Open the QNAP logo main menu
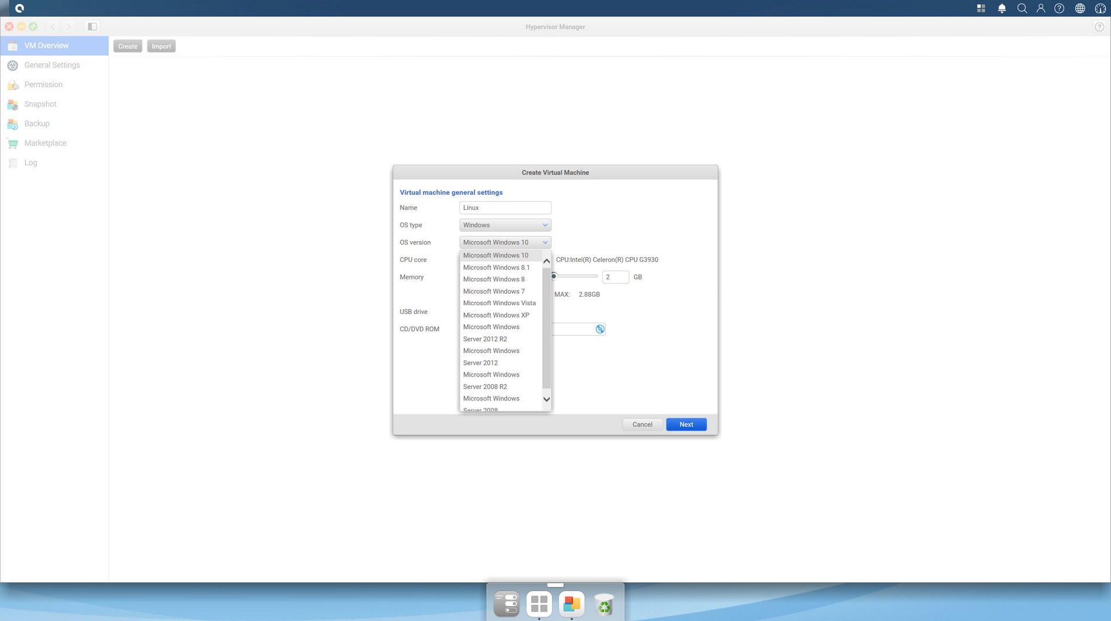 19,8
